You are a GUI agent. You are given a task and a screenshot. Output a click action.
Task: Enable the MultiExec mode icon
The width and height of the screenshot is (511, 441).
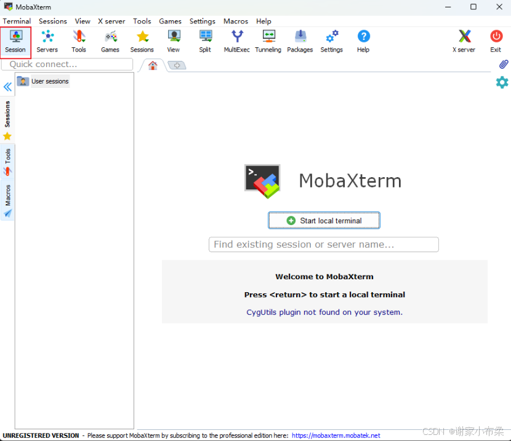[x=237, y=42]
